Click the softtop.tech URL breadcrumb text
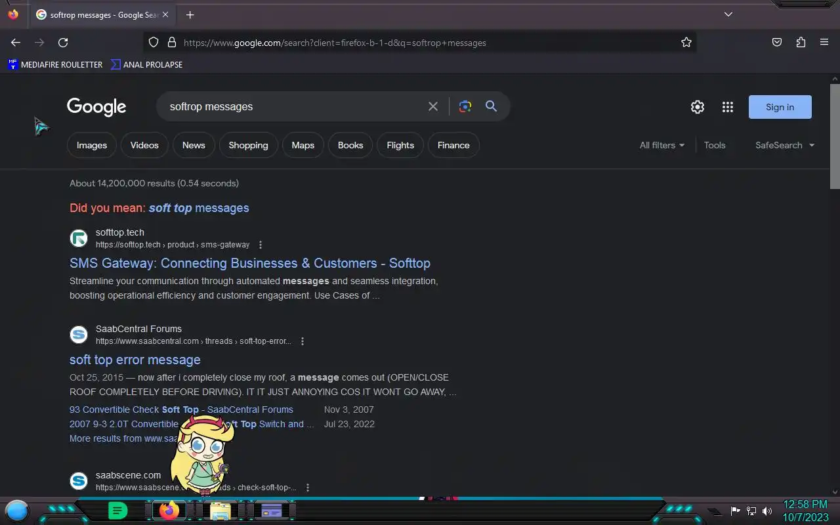840x525 pixels. pos(173,245)
